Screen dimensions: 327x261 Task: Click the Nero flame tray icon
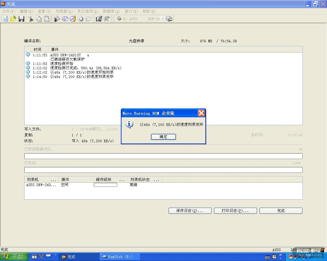coord(291,257)
